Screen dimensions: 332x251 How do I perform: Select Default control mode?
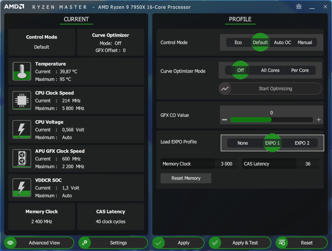pyautogui.click(x=260, y=42)
